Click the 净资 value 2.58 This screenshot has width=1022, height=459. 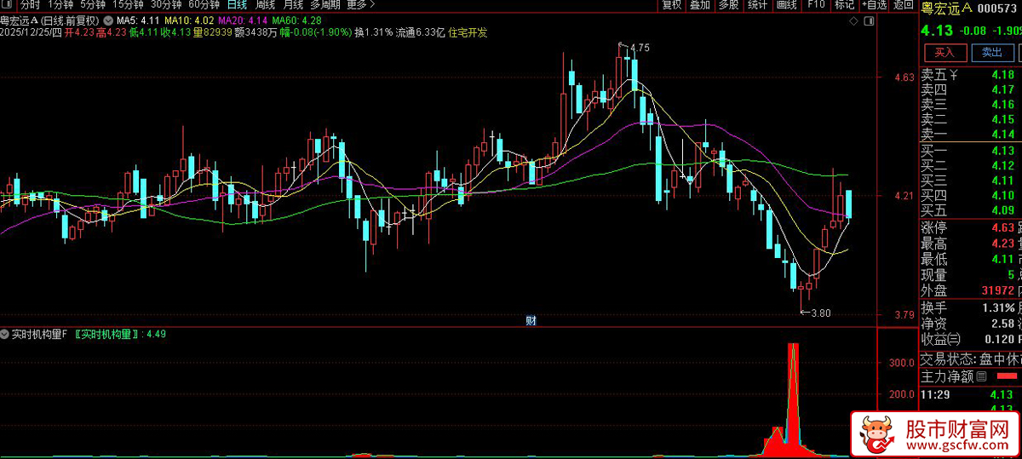point(1002,324)
